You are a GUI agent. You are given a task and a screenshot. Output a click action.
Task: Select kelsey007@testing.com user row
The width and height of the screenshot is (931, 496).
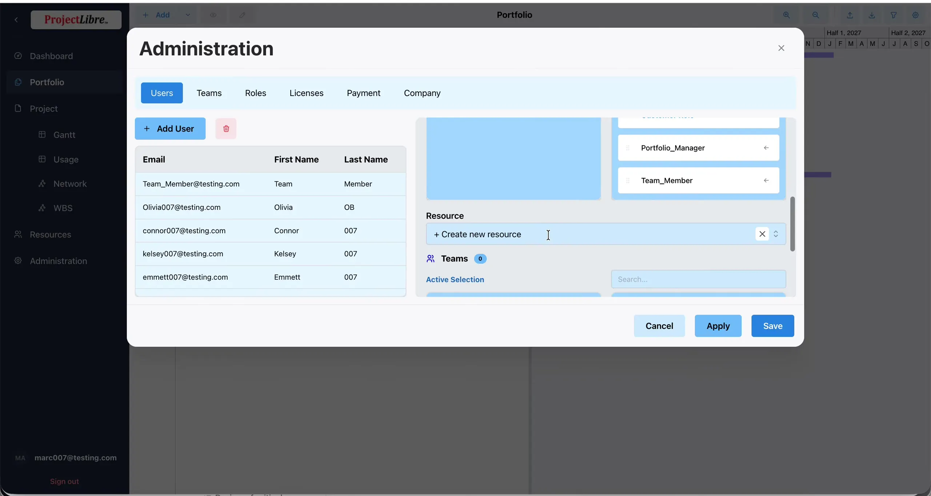tap(270, 254)
